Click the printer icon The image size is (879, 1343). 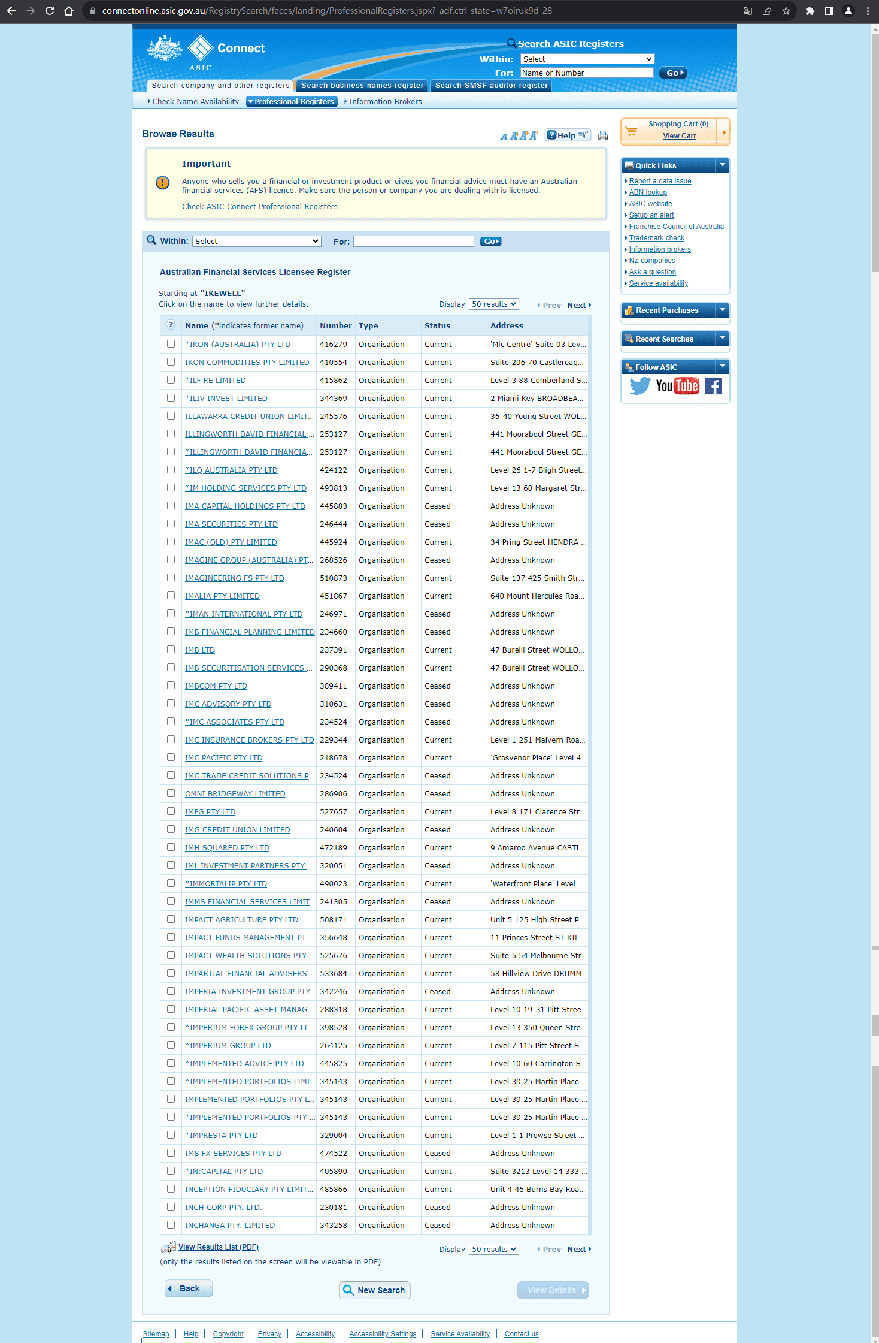tap(603, 135)
